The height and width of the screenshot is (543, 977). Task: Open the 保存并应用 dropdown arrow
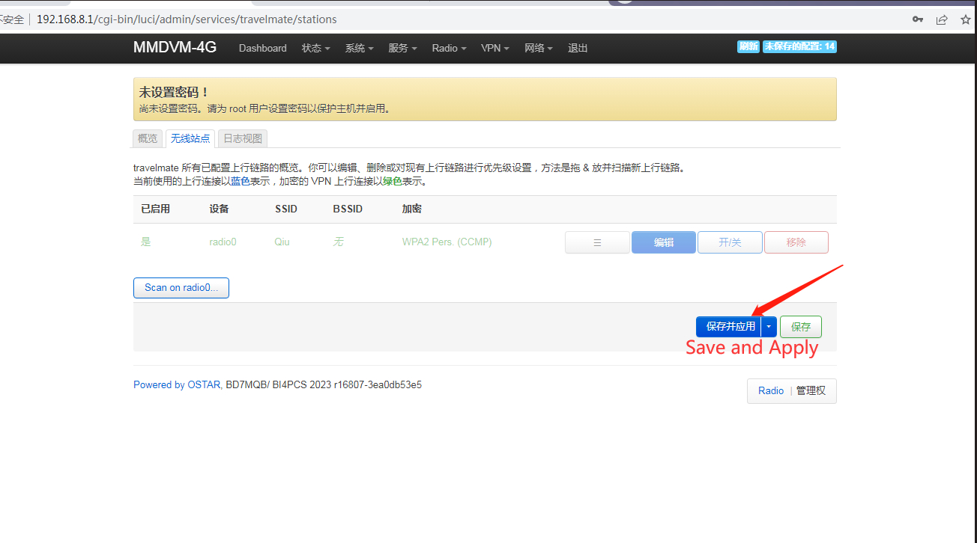click(x=769, y=327)
